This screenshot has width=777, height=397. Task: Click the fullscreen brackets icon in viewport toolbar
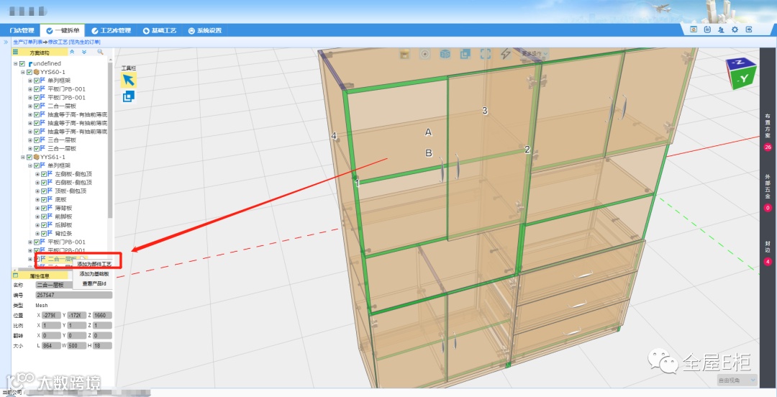485,54
